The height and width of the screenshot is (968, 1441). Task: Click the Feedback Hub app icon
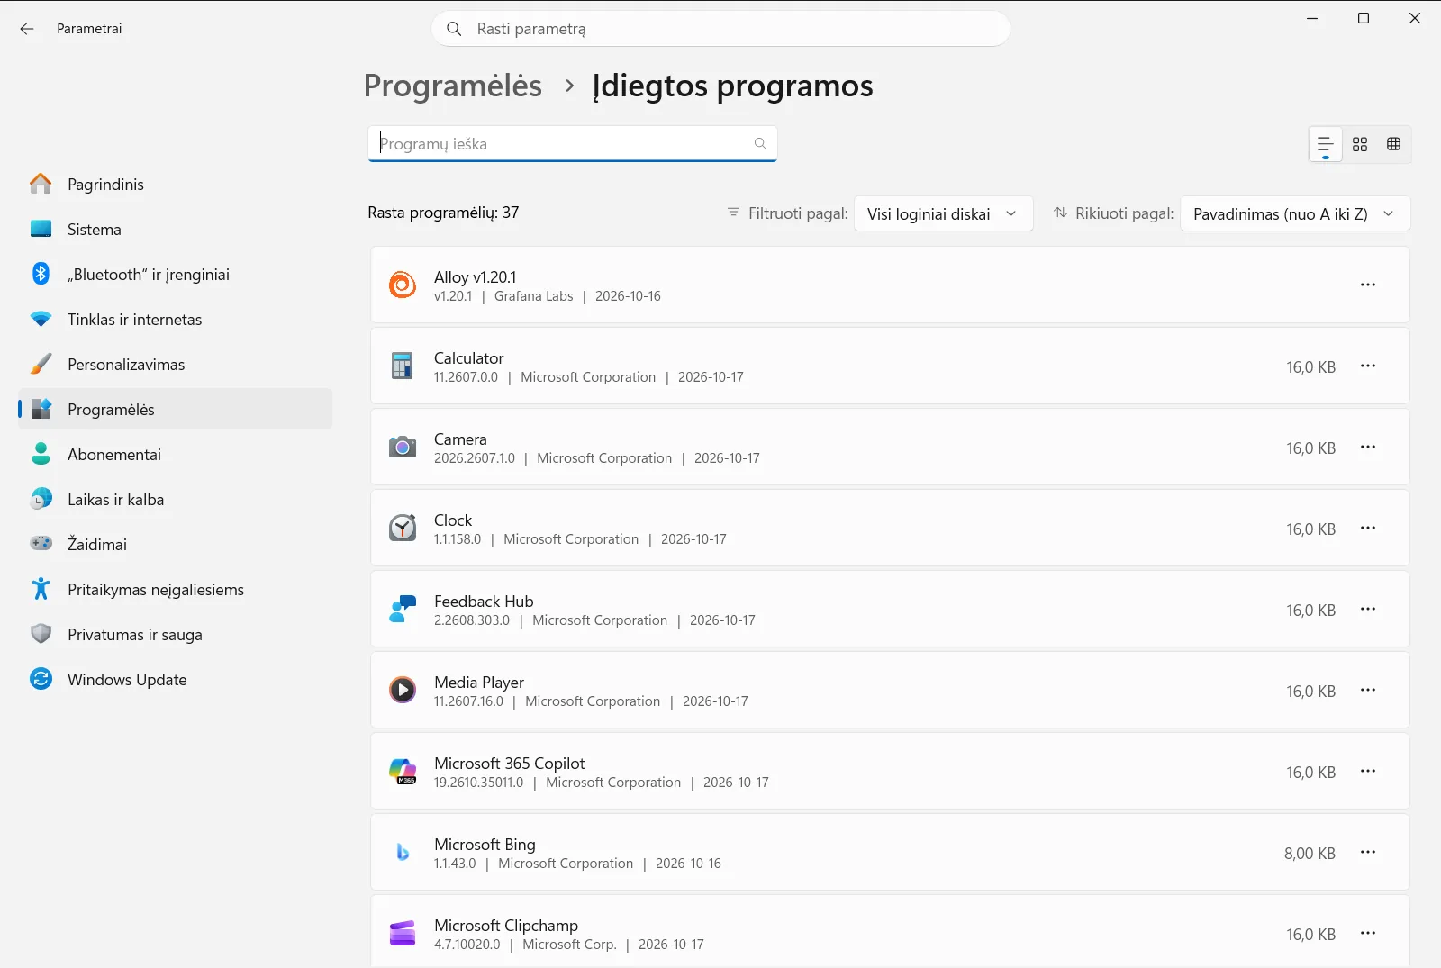click(402, 609)
